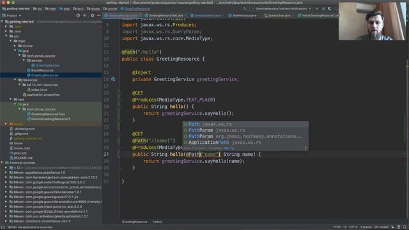Viewport: 409px width, 230px height.
Task: Open Project panel settings gear
Action: (x=92, y=15)
